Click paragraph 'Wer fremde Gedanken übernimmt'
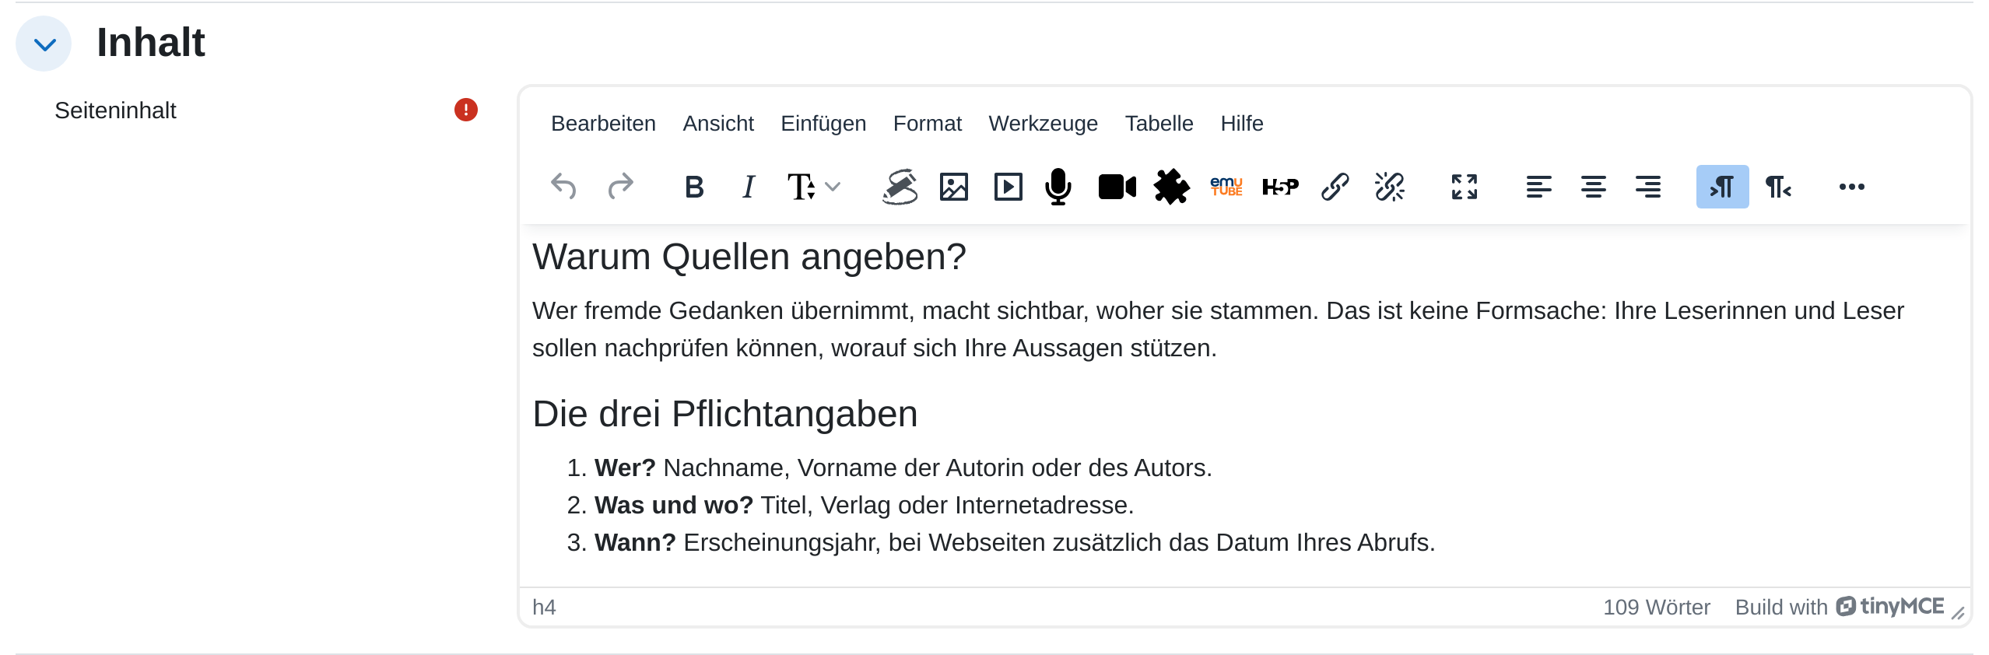The image size is (1989, 655). click(x=1218, y=329)
